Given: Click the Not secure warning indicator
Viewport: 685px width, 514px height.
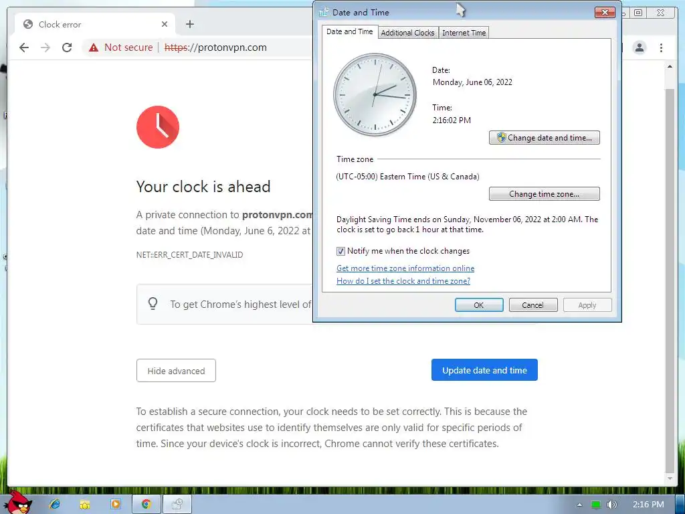Looking at the screenshot, I should coord(121,48).
